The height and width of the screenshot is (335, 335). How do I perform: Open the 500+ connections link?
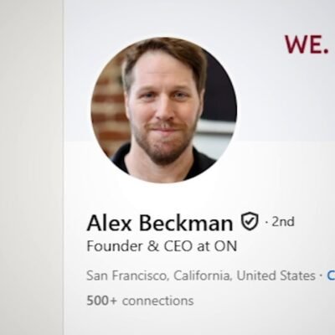click(x=140, y=301)
